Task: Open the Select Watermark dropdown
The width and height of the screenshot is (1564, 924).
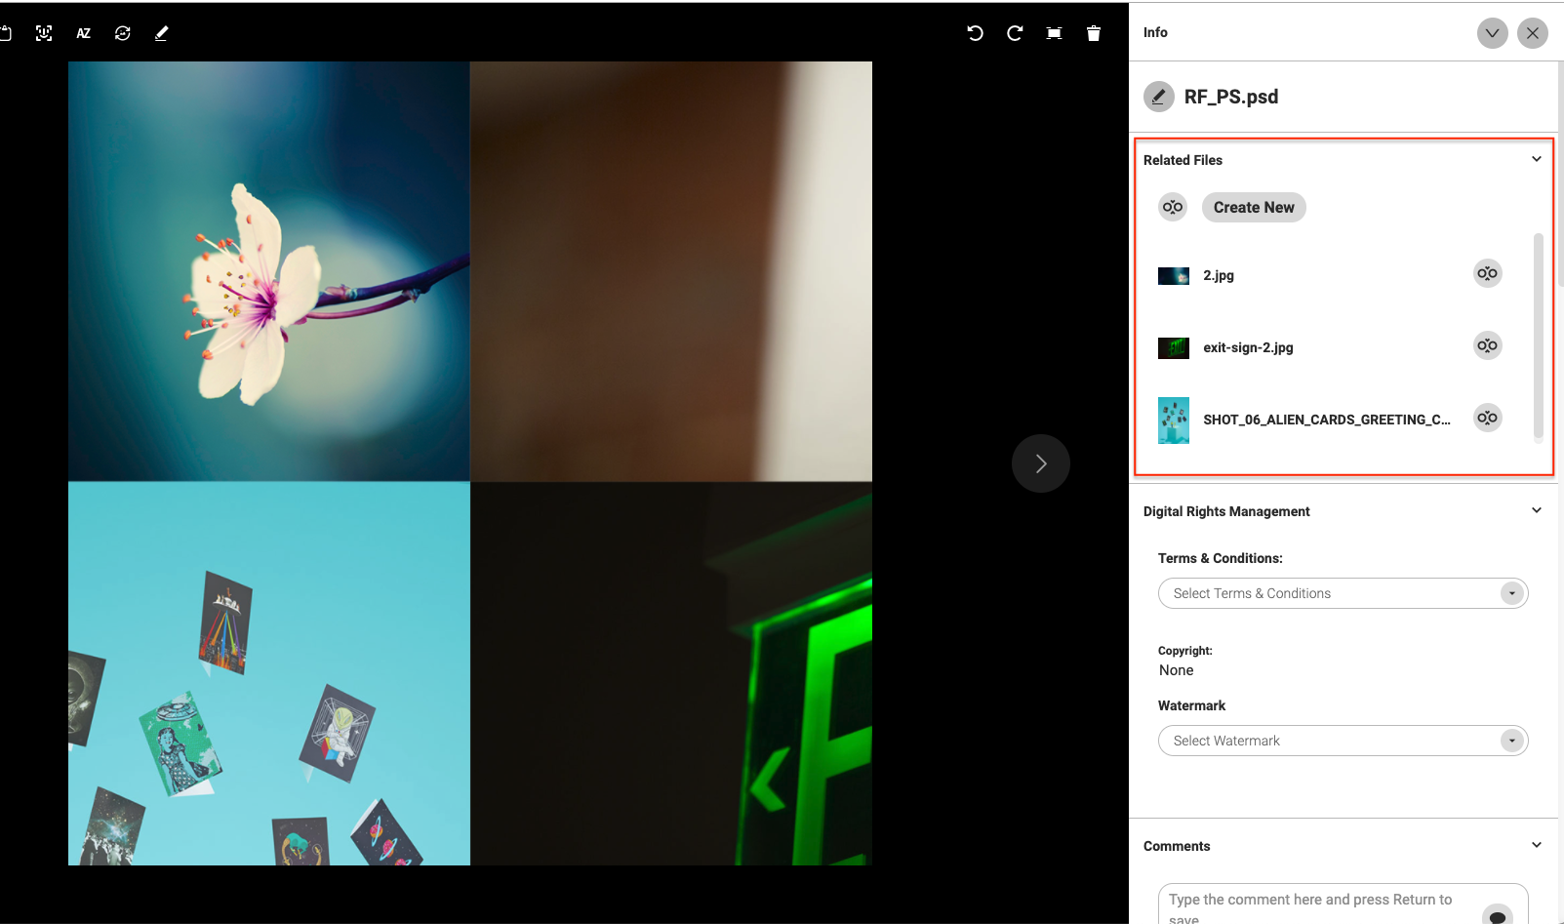Action: [x=1343, y=741]
